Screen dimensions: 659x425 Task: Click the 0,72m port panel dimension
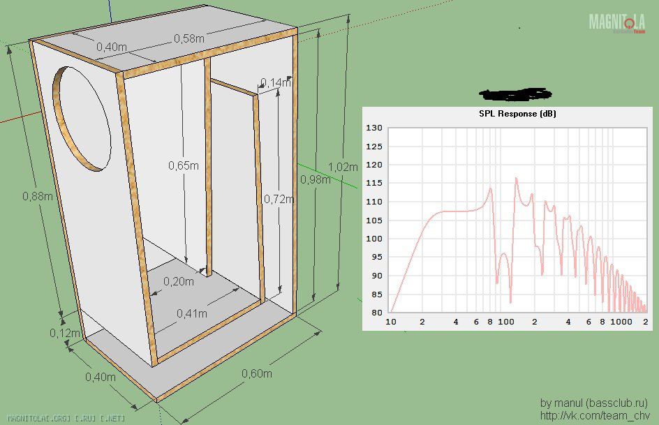point(279,199)
